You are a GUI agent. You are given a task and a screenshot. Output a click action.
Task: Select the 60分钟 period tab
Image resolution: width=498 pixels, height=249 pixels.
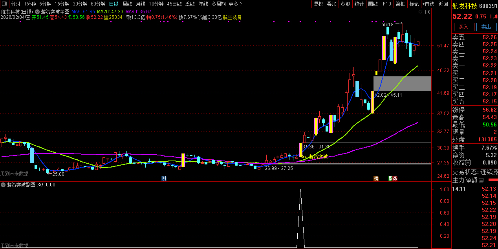98,4
